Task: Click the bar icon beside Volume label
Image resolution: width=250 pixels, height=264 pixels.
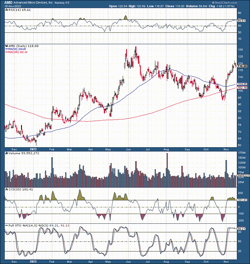Action: (x=7, y=153)
